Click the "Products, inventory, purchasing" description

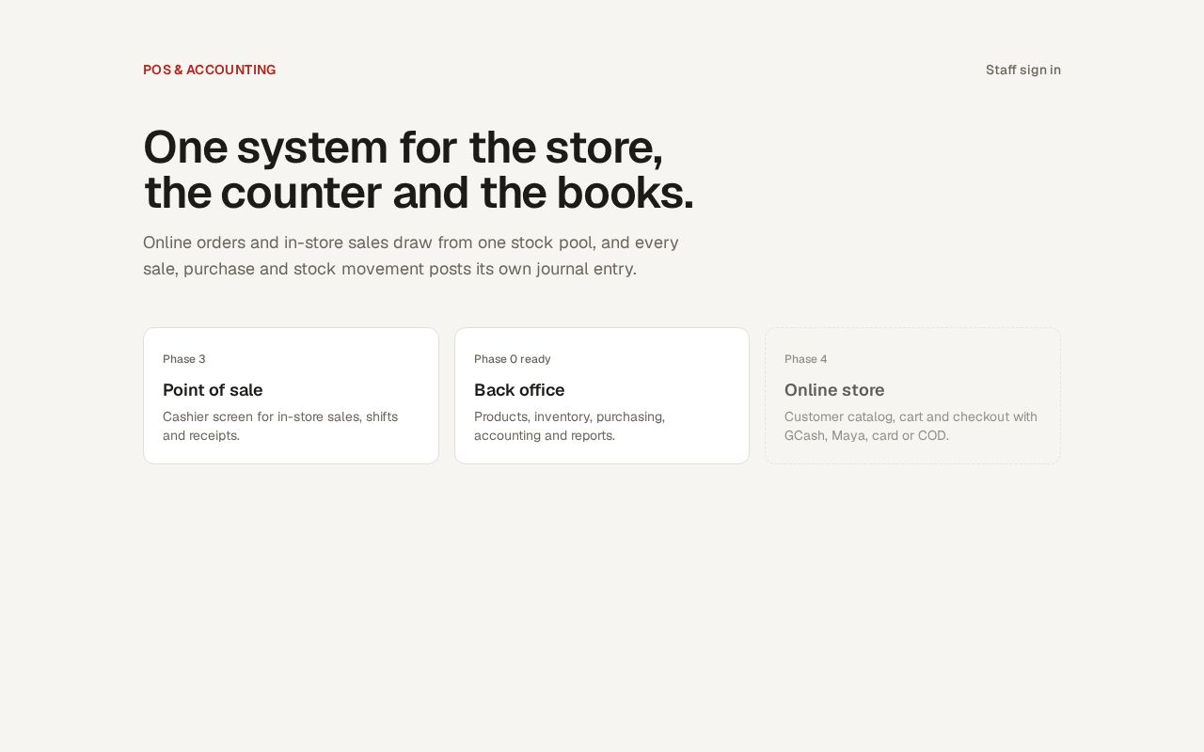pos(570,426)
